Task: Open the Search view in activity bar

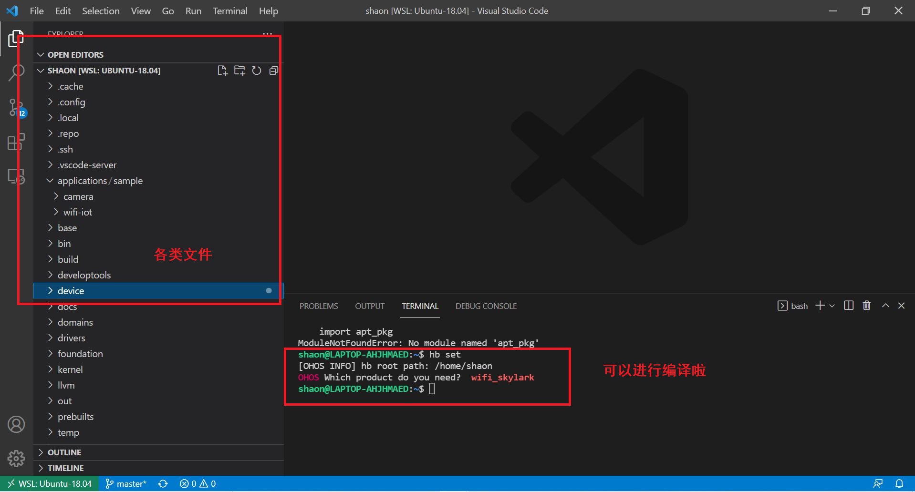Action: [16, 72]
